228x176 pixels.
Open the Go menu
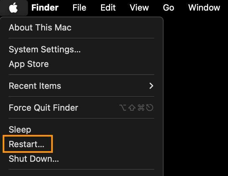(x=169, y=8)
